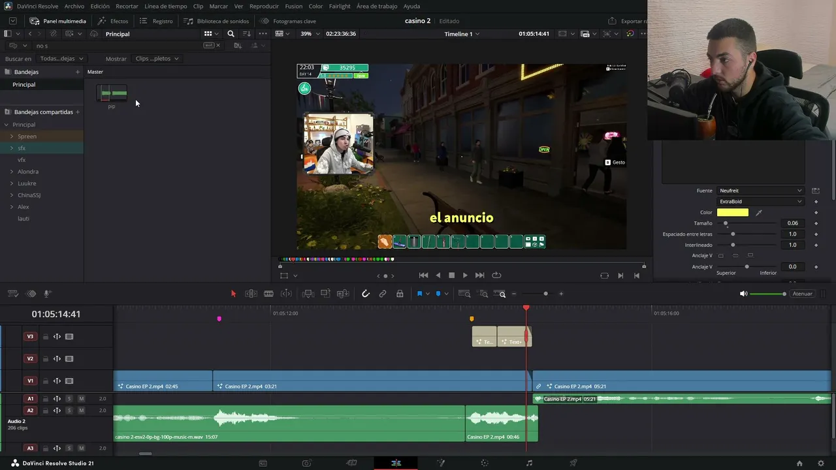Toggle position lock padlock icon
Image resolution: width=836 pixels, height=470 pixels.
click(x=400, y=294)
